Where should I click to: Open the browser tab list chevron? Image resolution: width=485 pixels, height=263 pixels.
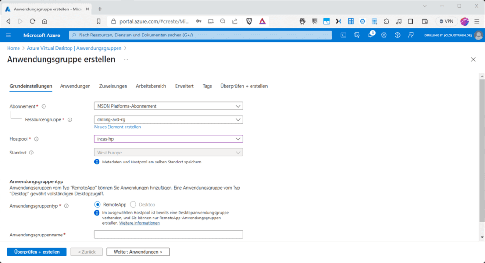click(x=425, y=6)
